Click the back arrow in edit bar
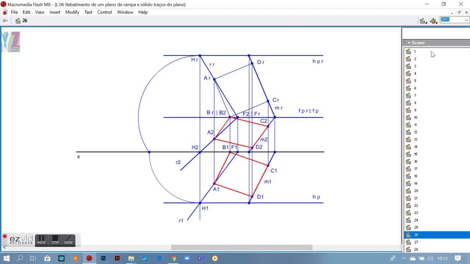 pyautogui.click(x=5, y=21)
